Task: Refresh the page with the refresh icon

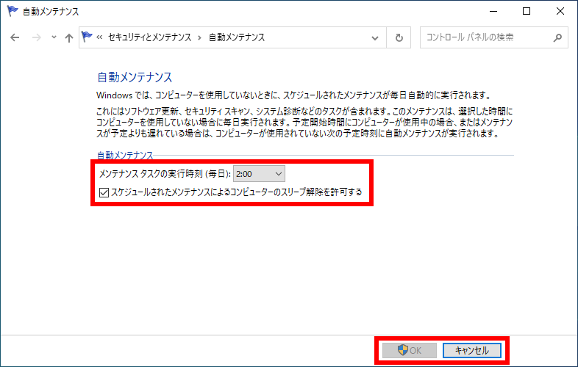Action: click(399, 37)
